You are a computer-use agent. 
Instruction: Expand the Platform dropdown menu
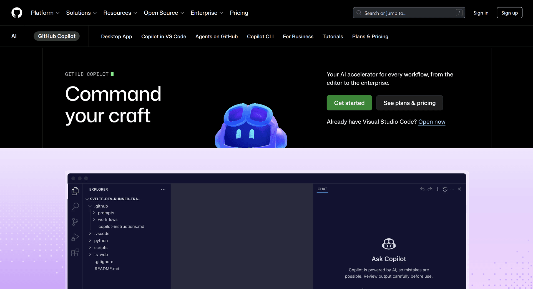point(45,13)
